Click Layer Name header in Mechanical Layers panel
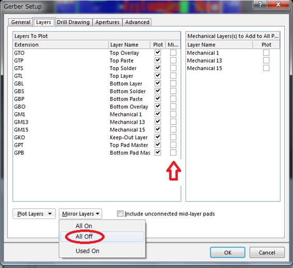The image size is (293, 268). click(x=220, y=45)
